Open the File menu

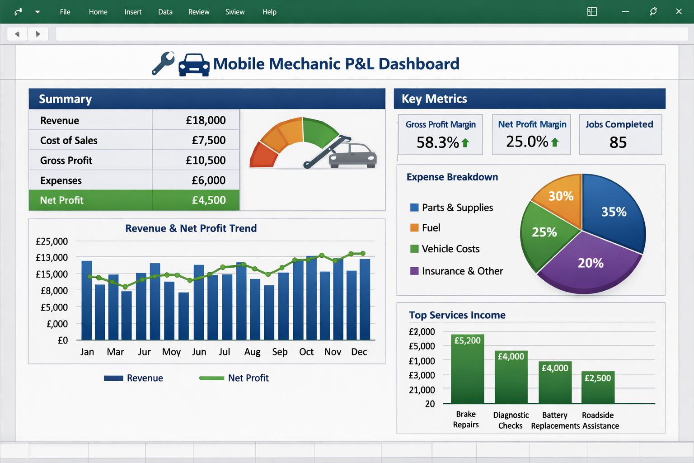click(x=65, y=12)
